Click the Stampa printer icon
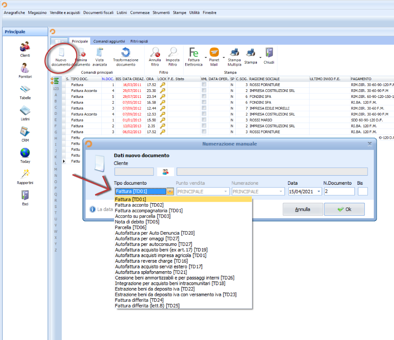The width and height of the screenshot is (394, 340). (x=251, y=56)
